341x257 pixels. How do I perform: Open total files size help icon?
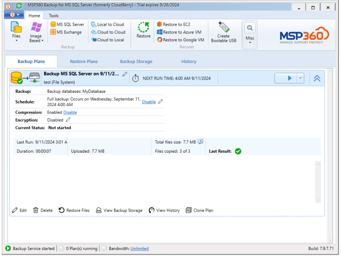click(x=200, y=142)
